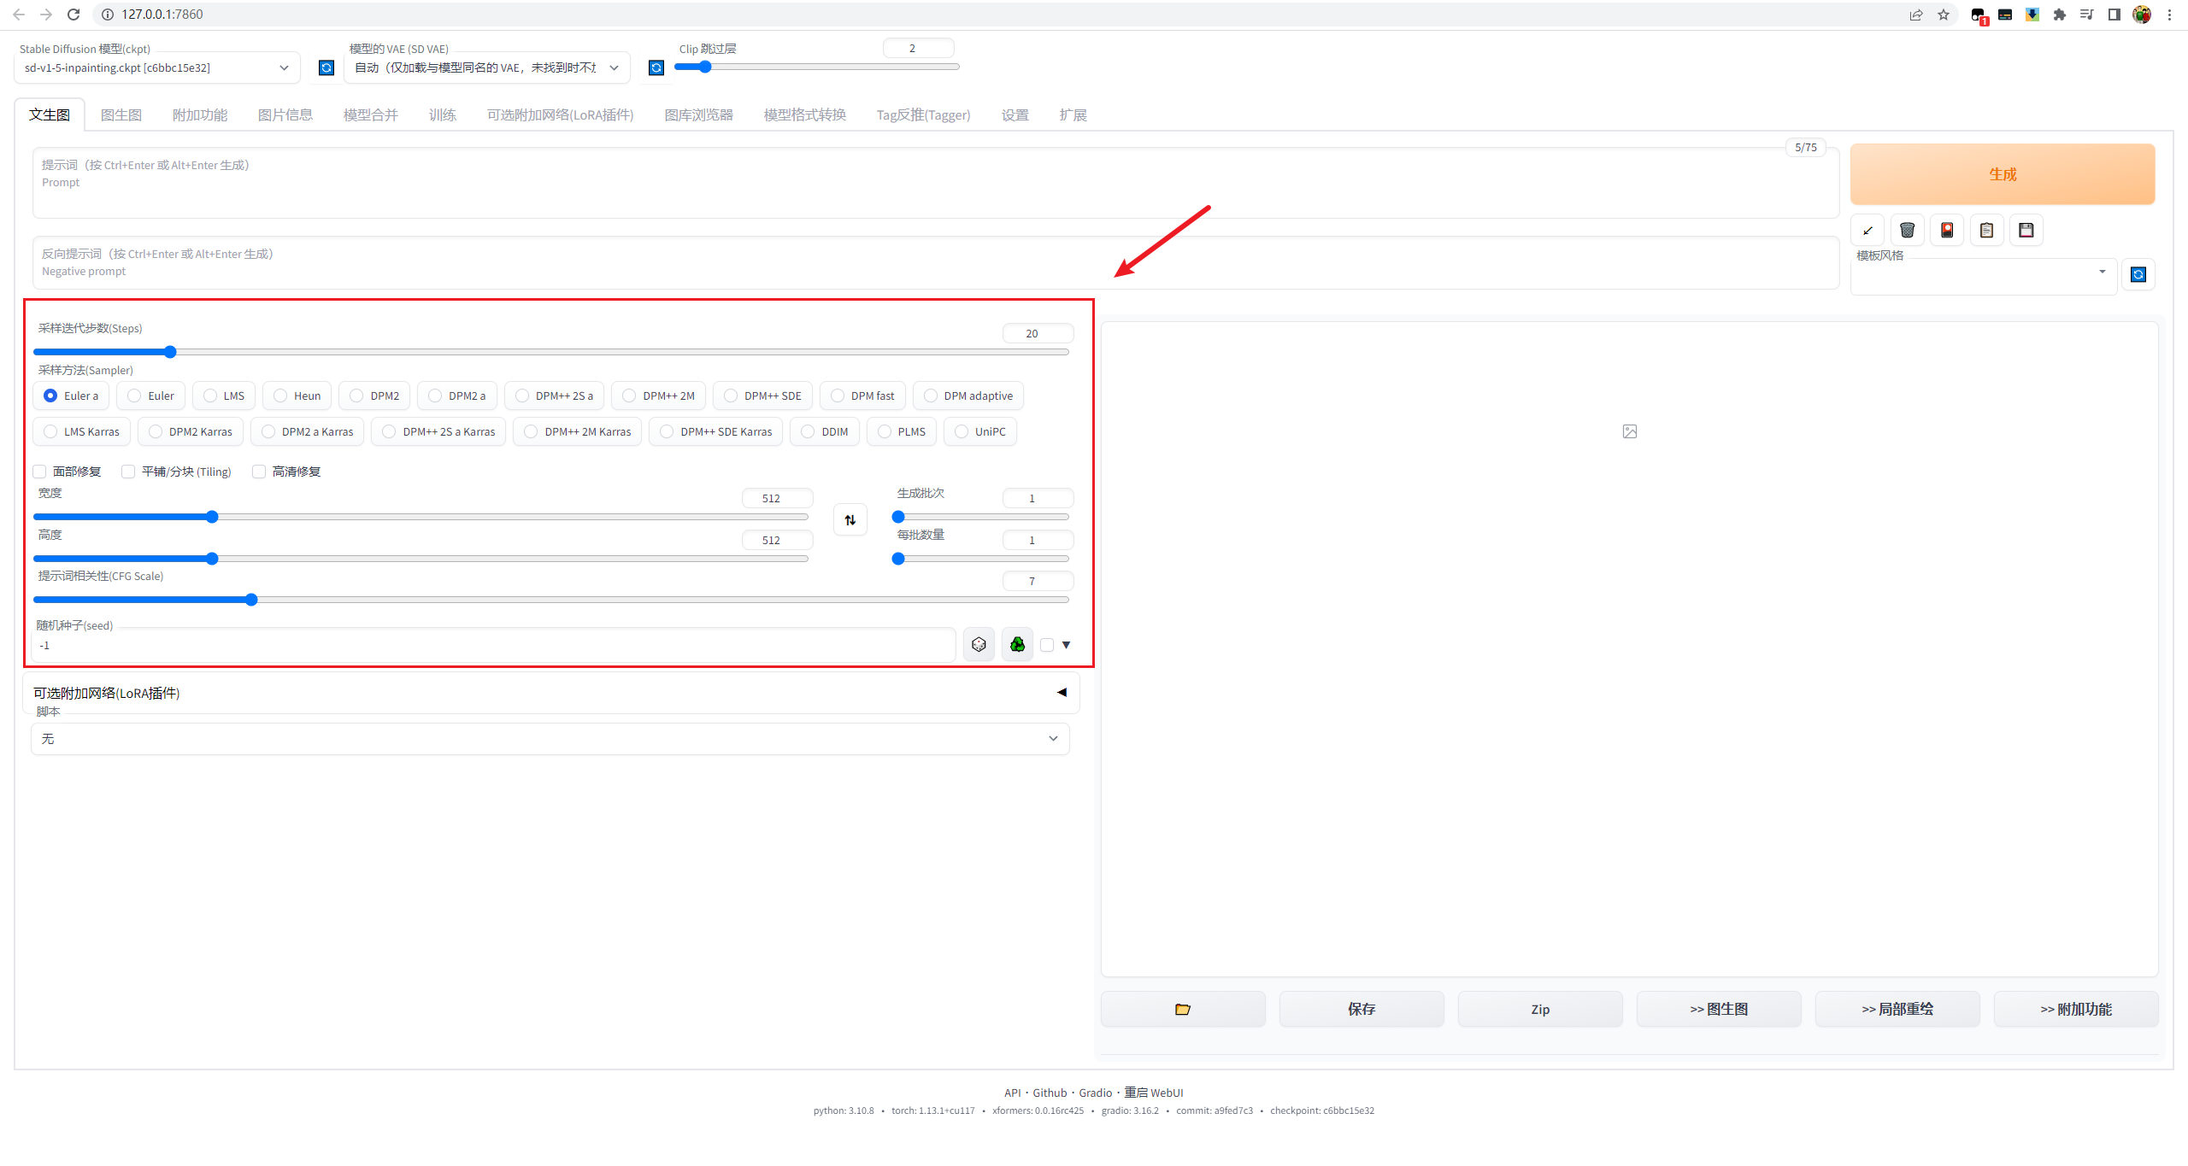The image size is (2188, 1166).
Task: Click the trash can clear prompt icon
Action: (x=1907, y=230)
